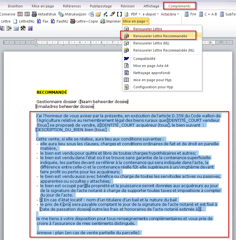Switch to the Révision tab
The width and height of the screenshot is (236, 240).
pos(127,6)
